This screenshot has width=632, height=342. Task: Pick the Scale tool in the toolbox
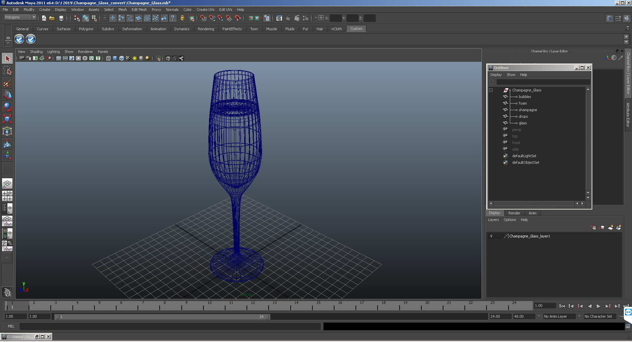point(7,119)
